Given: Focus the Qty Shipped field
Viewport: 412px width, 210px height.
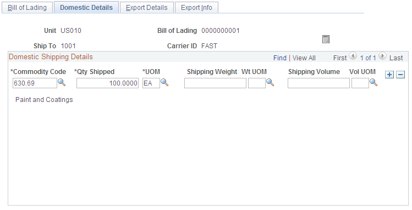Looking at the screenshot, I should (107, 83).
